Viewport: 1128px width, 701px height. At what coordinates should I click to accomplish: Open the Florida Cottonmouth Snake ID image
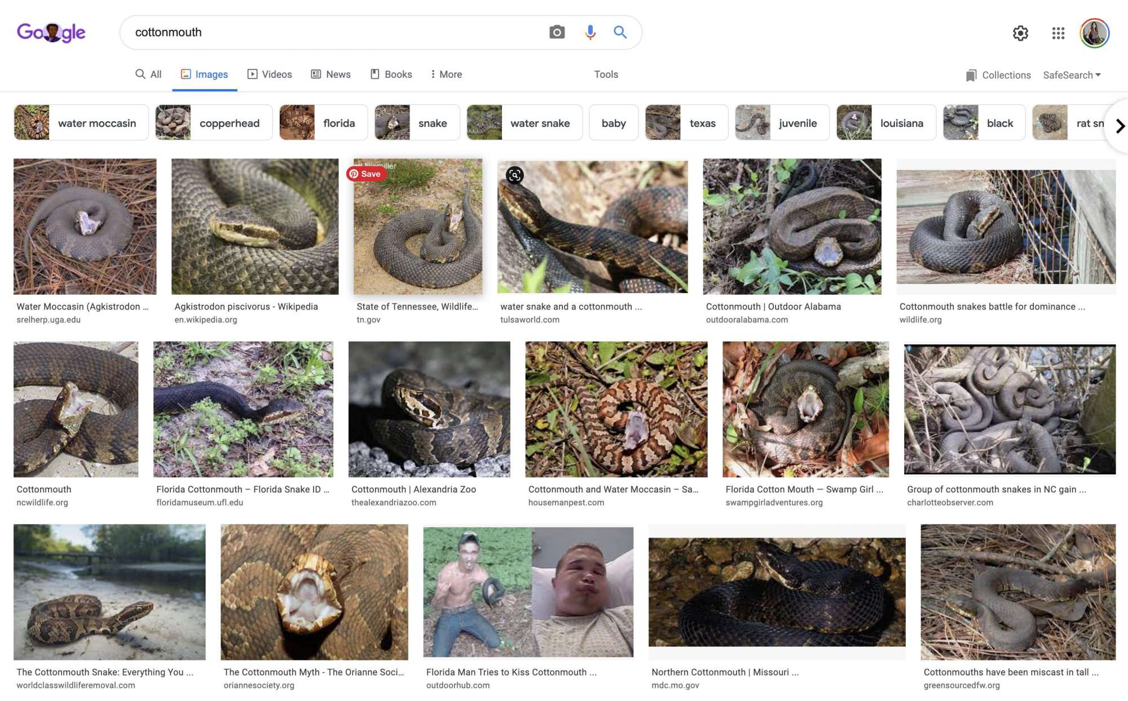click(x=243, y=409)
